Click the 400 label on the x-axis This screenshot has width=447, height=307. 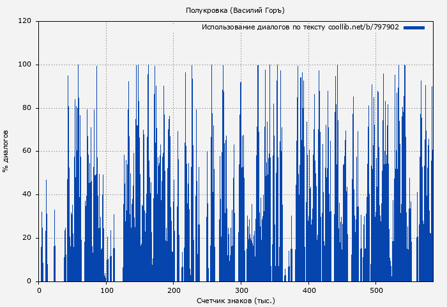point(308,290)
